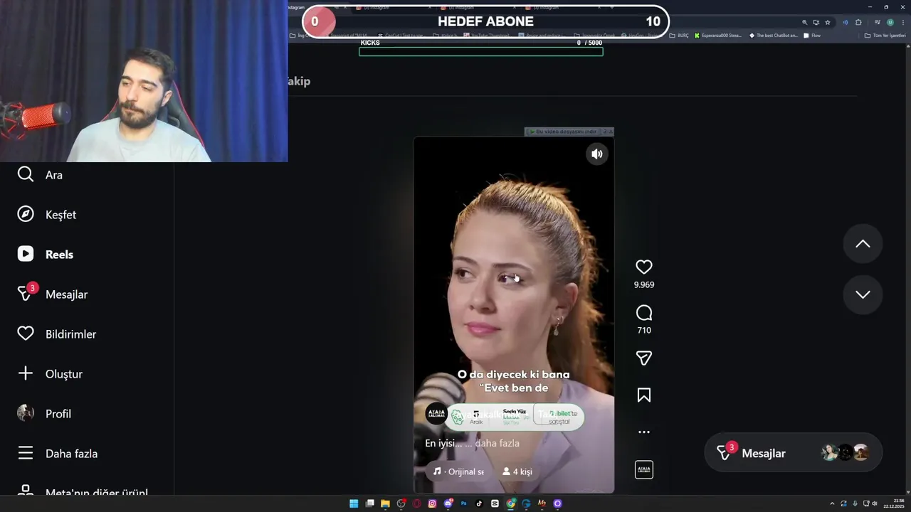
Task: Click the Reels label in sidebar
Action: coord(59,255)
